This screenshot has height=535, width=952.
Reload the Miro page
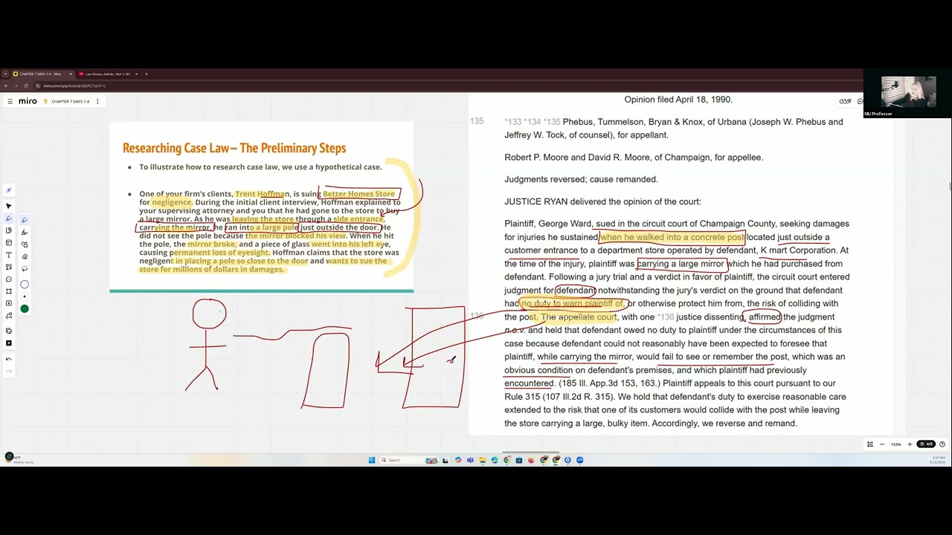25,85
